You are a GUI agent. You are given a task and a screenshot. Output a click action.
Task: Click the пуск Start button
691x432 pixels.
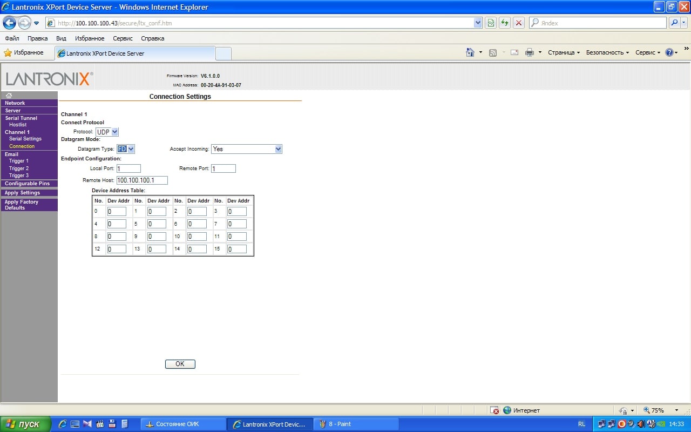[x=25, y=424]
